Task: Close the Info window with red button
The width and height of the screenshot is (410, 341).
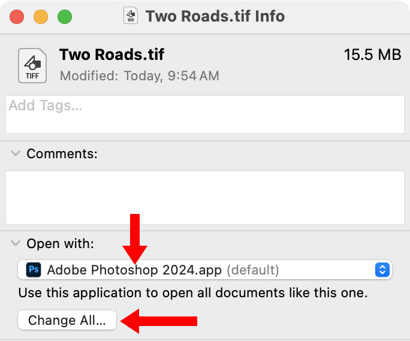Action: 17,16
